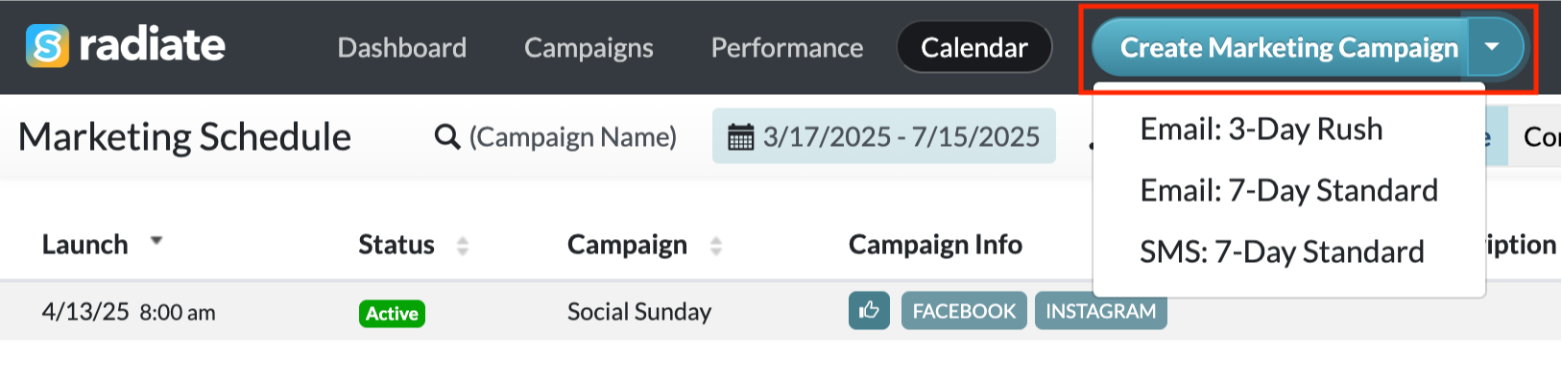Sort by Status column arrows
The width and height of the screenshot is (1562, 381).
click(x=463, y=246)
